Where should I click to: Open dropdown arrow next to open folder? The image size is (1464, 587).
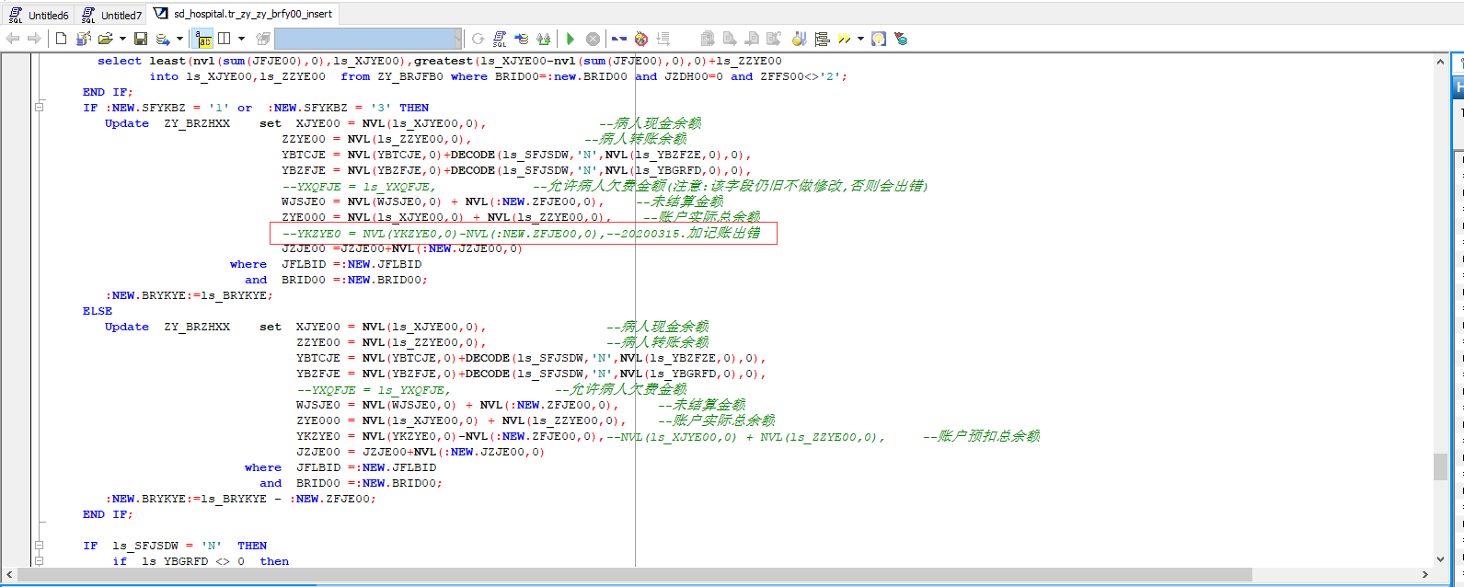coord(122,39)
